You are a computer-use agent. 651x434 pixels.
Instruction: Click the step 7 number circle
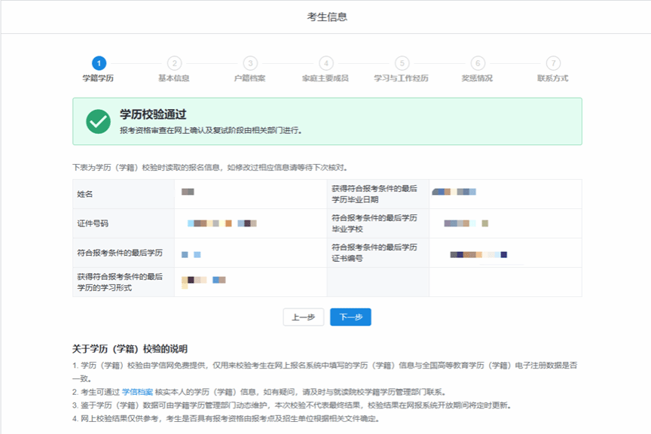[553, 63]
